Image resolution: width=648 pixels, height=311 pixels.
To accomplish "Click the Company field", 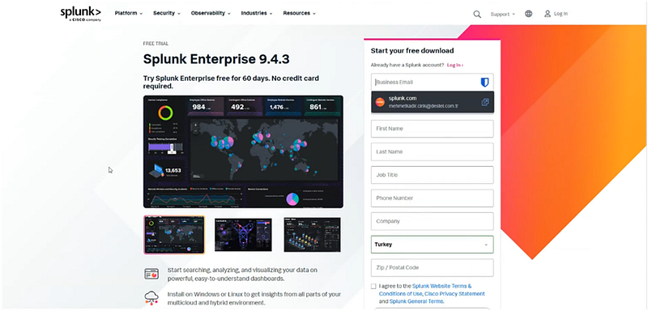I will click(433, 221).
